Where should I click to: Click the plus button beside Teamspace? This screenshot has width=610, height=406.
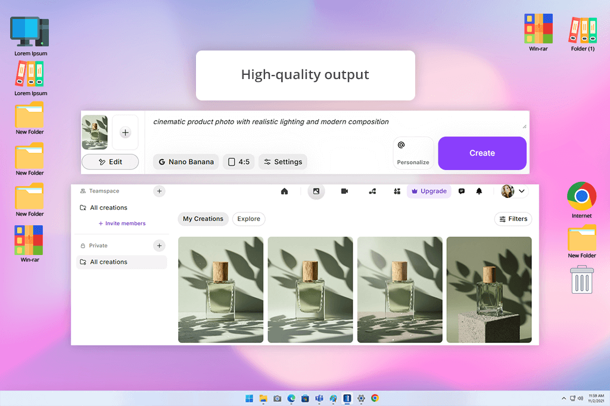coord(159,191)
